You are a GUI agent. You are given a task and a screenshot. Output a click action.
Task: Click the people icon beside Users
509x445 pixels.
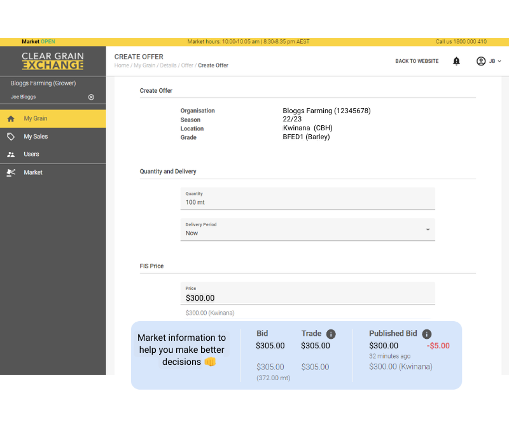coord(11,154)
